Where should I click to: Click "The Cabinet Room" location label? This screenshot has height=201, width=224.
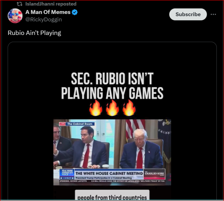coord(80,124)
